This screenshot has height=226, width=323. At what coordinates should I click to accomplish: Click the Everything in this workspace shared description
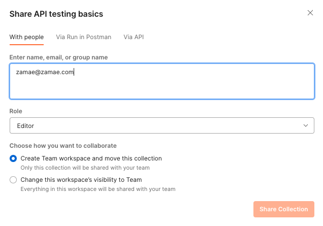point(98,189)
